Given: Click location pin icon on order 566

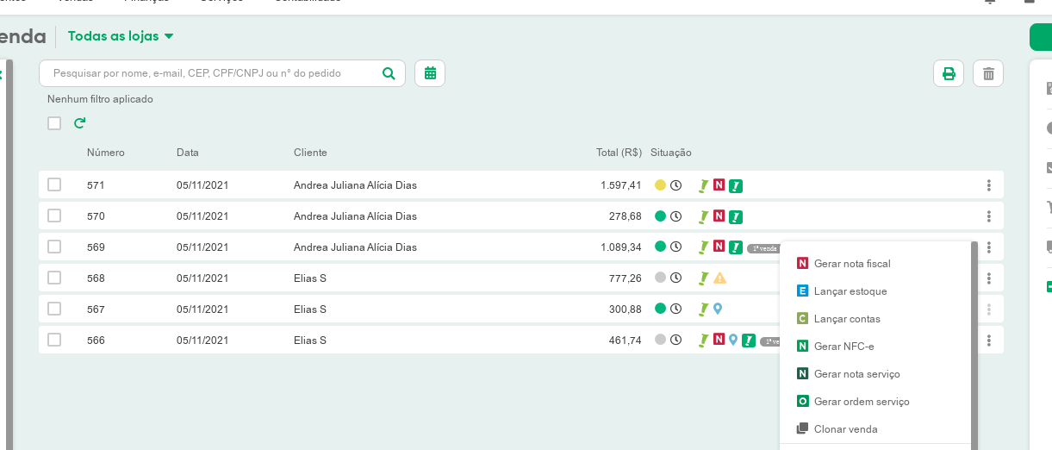Looking at the screenshot, I should 733,340.
